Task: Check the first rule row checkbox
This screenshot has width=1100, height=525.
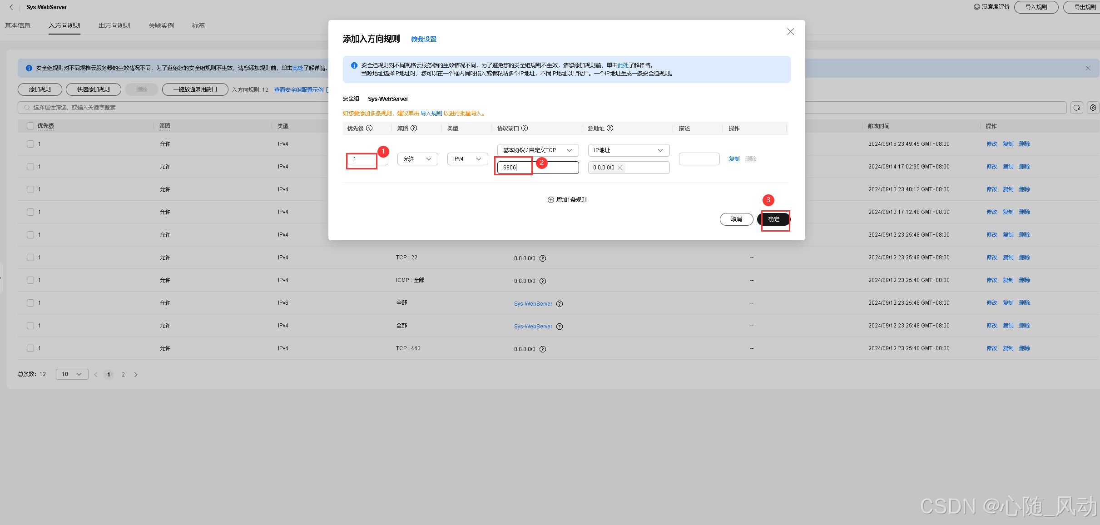Action: (30, 144)
